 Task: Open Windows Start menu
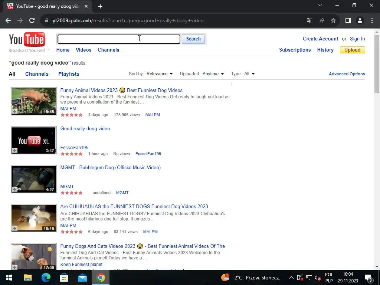coord(9,278)
